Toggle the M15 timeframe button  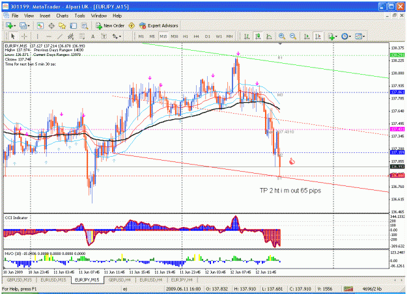pos(163,36)
